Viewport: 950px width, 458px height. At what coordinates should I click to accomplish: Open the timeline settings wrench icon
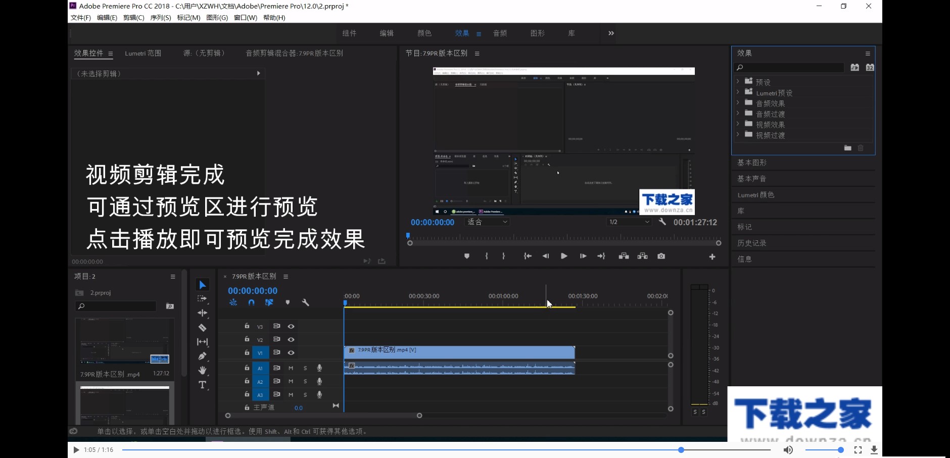point(306,302)
